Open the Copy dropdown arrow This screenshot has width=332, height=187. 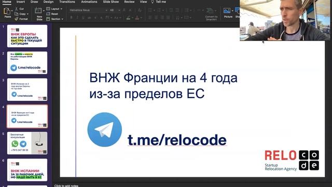click(27, 14)
